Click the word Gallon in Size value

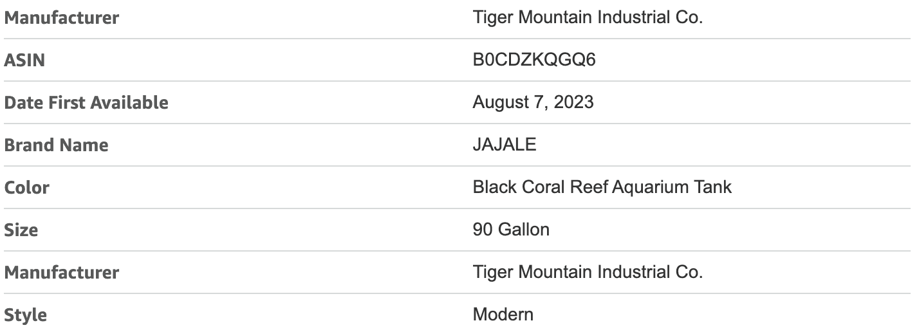pos(523,229)
